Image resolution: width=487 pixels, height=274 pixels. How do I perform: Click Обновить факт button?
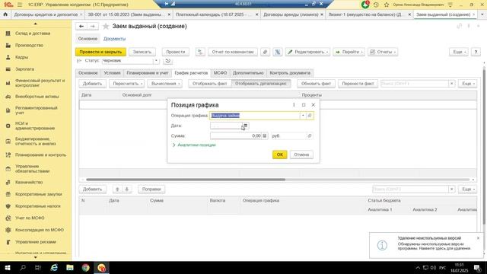point(316,84)
